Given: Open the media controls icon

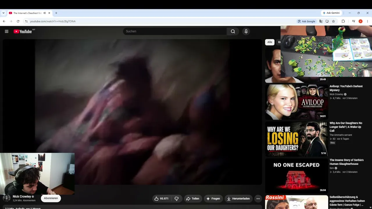Looking at the screenshot, I should (353, 21).
